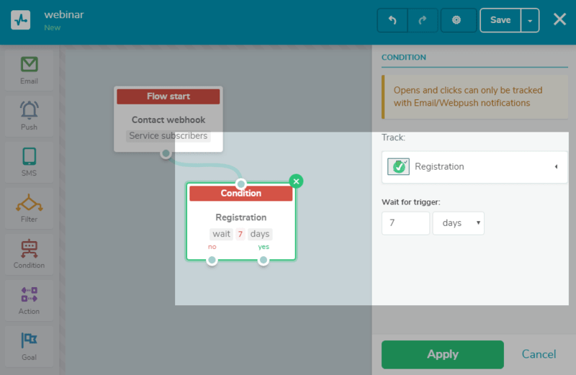The image size is (576, 375).
Task: Click the 'Wait for trigger:' label
Action: 411,202
